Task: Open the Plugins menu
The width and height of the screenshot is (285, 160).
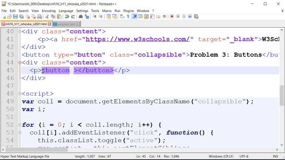Action: pyautogui.click(x=129, y=11)
